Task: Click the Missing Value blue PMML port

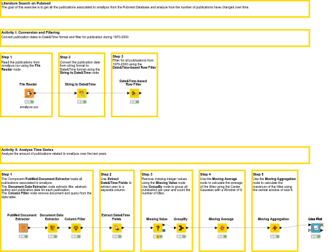Action: coord(164,231)
